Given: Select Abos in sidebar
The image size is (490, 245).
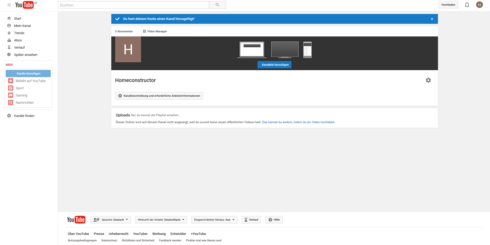Looking at the screenshot, I should pos(18,40).
